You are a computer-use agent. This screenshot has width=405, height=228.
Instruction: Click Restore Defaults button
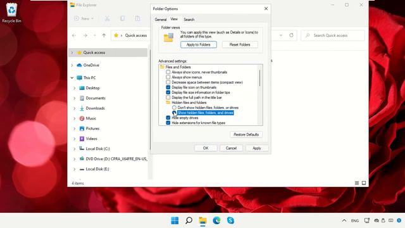(246, 134)
